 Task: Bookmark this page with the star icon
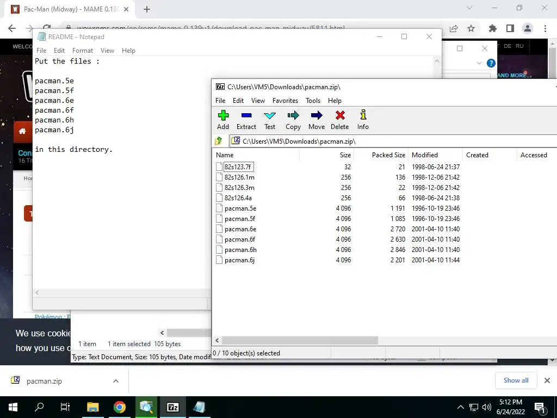[471, 28]
